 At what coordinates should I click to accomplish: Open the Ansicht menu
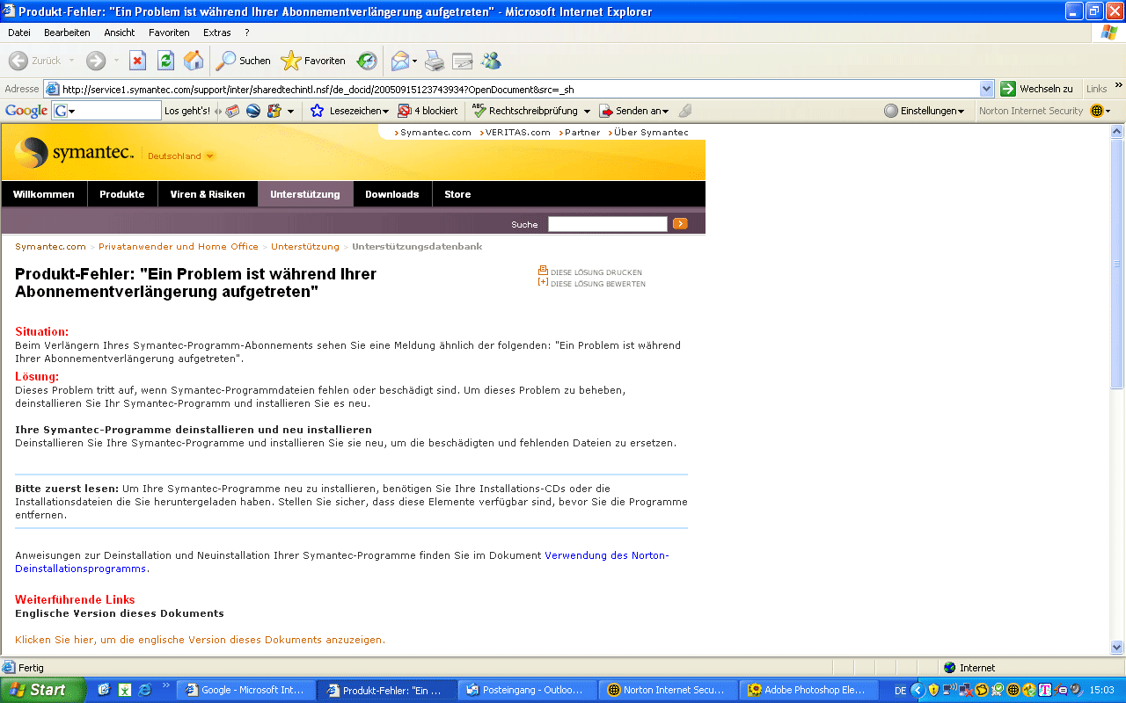[120, 33]
